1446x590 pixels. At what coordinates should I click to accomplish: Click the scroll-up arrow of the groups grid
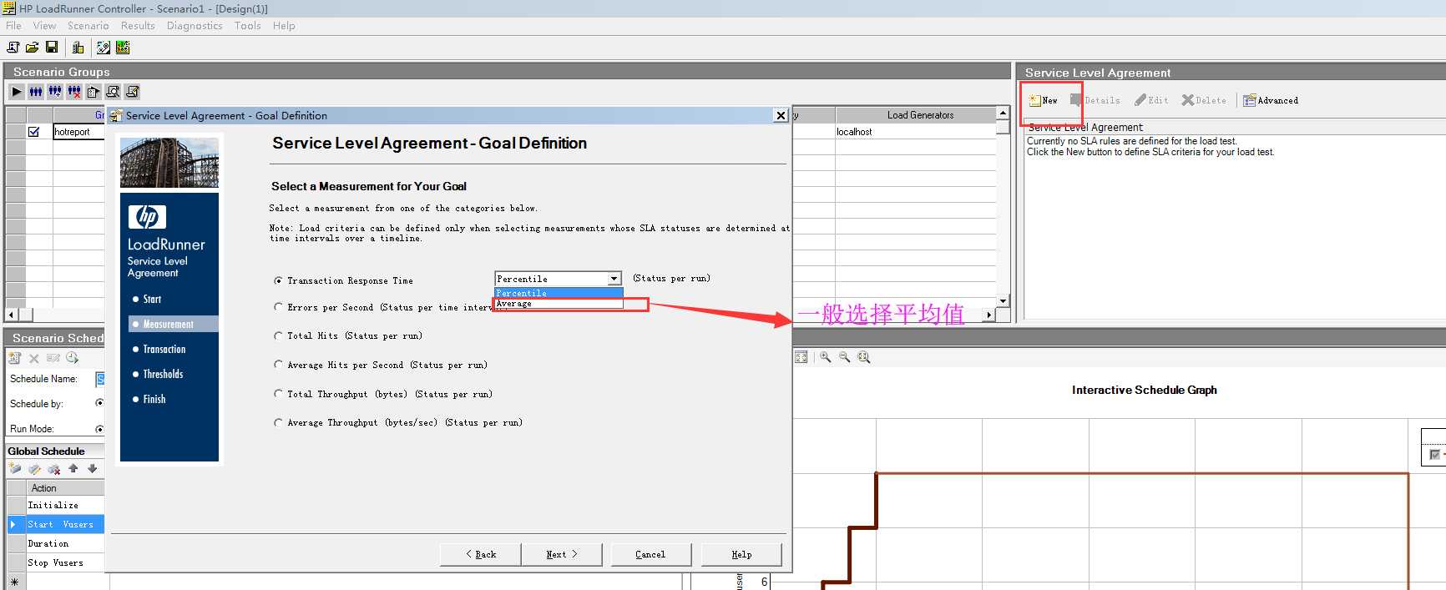(1003, 113)
